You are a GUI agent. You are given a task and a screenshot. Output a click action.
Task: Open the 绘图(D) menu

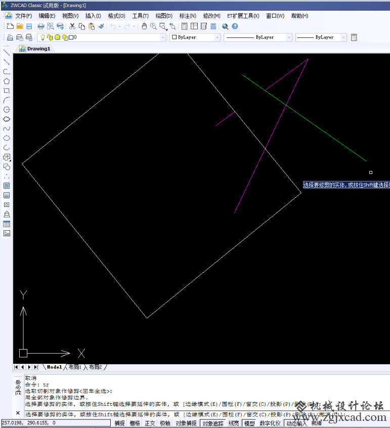click(x=164, y=16)
